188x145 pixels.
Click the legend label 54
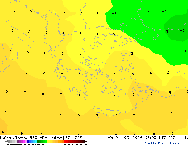pyautogui.click(x=85, y=144)
